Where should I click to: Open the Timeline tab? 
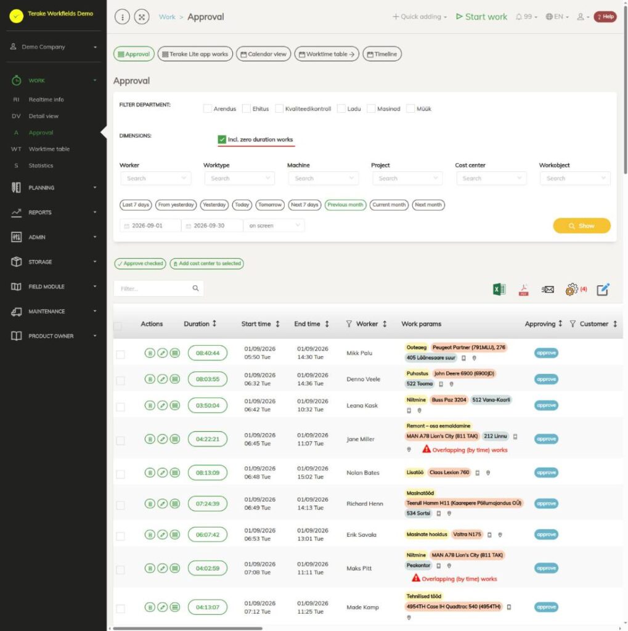[x=382, y=54]
